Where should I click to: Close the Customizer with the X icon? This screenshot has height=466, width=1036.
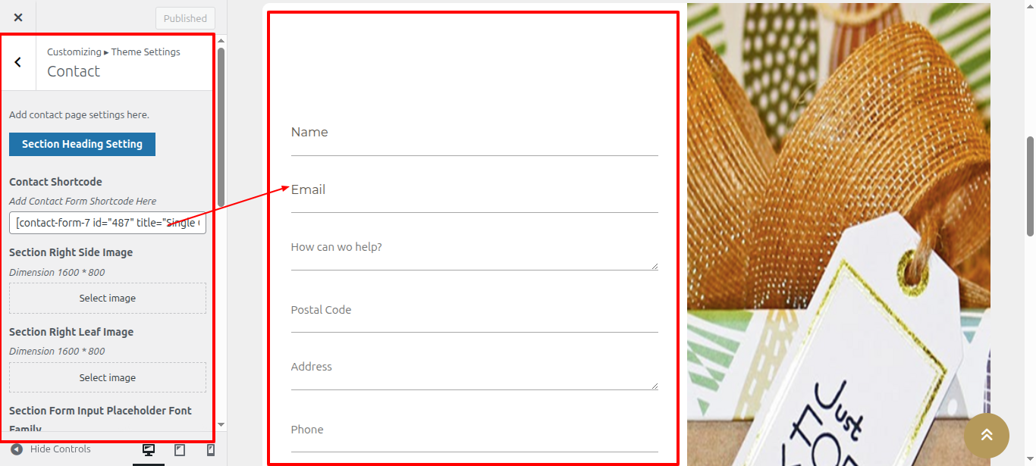click(x=18, y=17)
